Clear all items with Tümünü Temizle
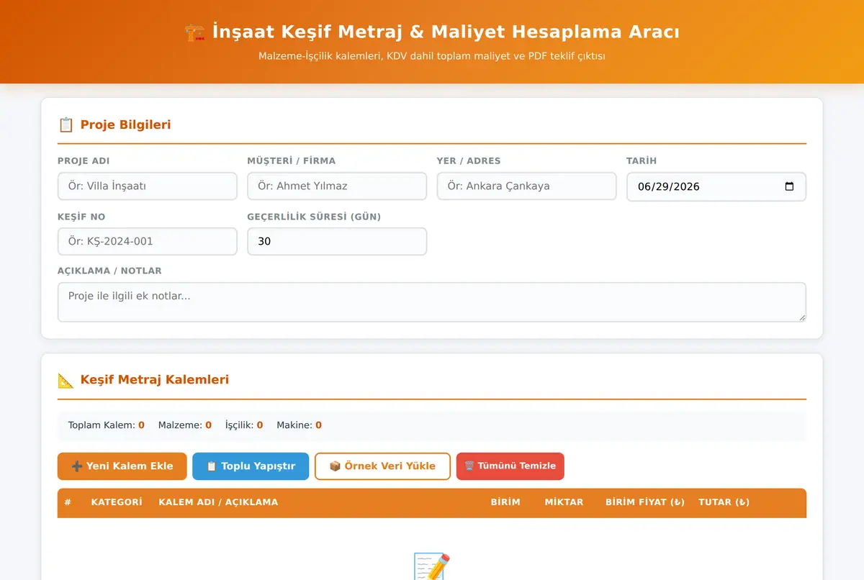This screenshot has width=864, height=580. 510,466
